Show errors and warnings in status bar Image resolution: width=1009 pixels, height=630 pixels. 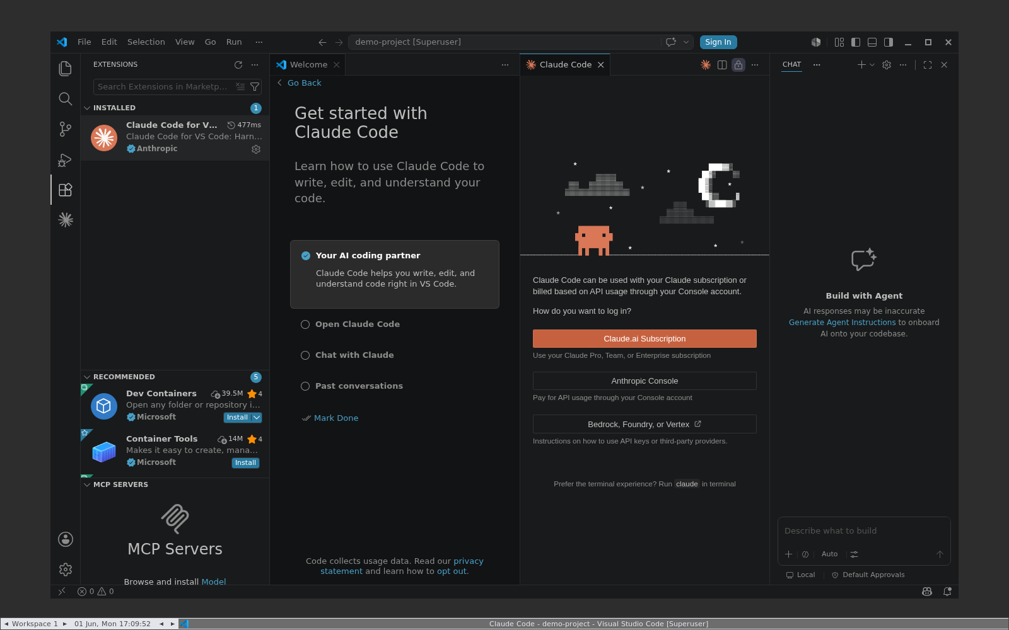96,592
